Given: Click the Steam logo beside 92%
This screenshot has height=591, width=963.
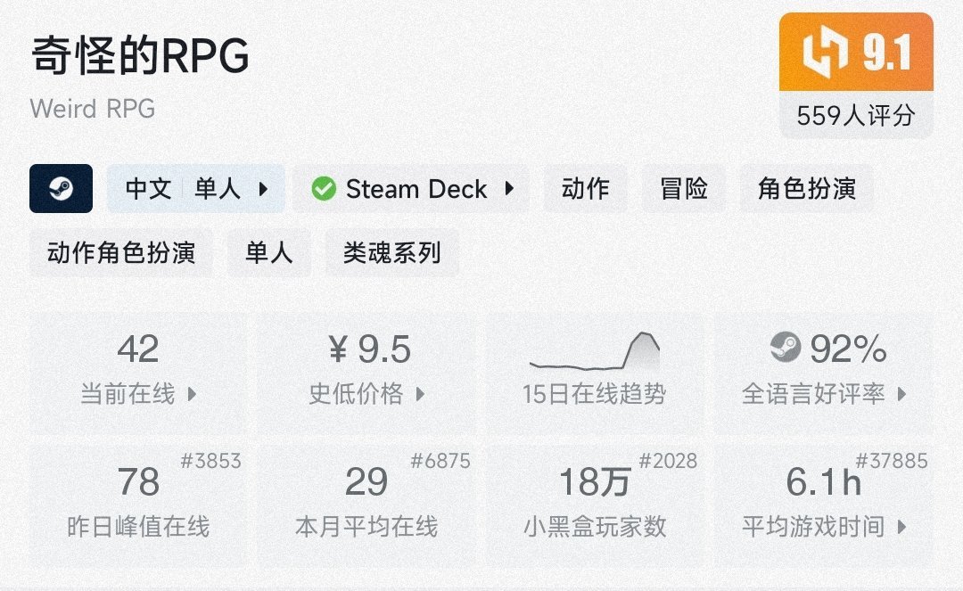Looking at the screenshot, I should click(x=786, y=349).
